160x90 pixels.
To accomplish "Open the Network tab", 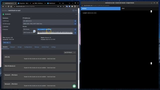I will click(x=12, y=47).
